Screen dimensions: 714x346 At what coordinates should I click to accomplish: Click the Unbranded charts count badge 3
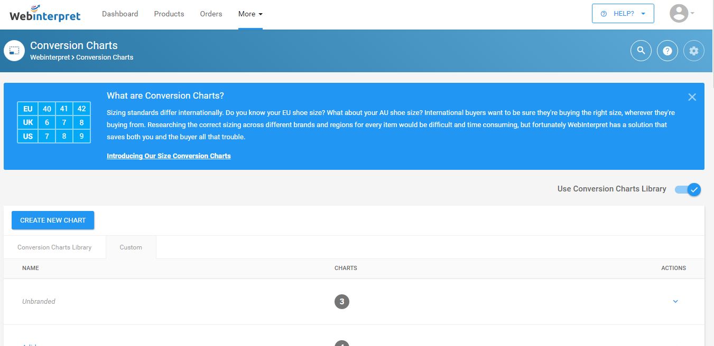(x=342, y=302)
